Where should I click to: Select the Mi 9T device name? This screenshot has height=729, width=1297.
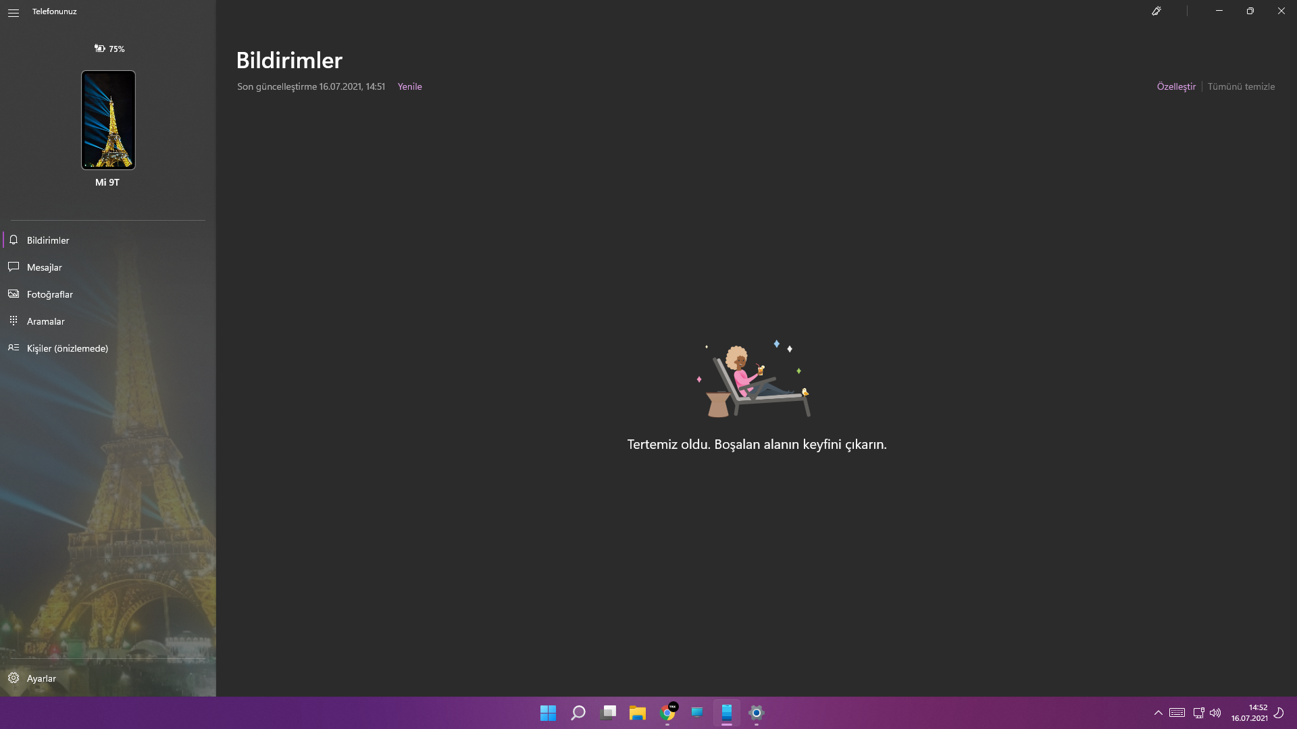(x=107, y=182)
